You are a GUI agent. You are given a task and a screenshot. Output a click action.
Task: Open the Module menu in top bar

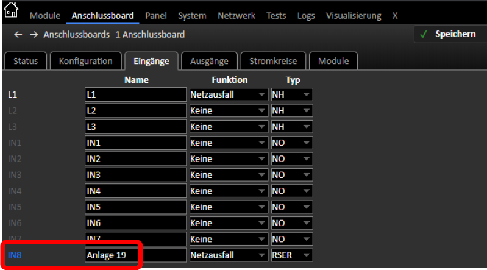click(45, 16)
